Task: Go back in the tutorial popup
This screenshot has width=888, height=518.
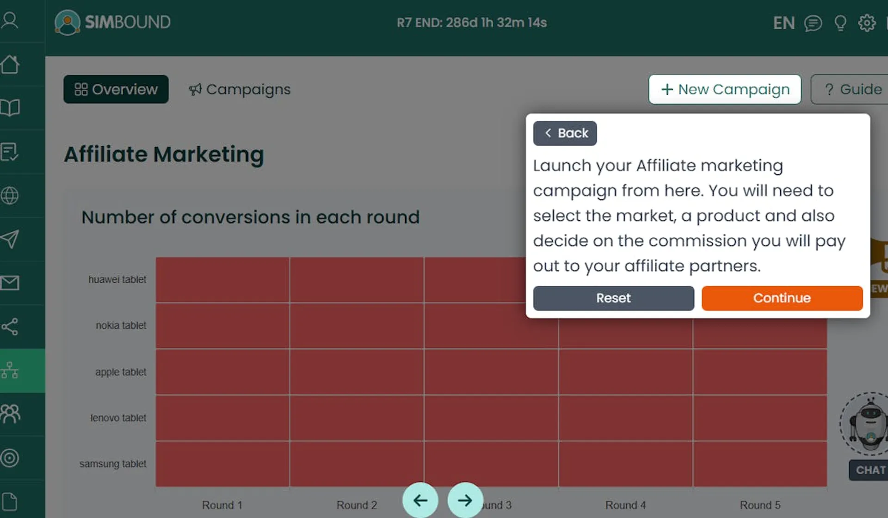Action: coord(565,133)
